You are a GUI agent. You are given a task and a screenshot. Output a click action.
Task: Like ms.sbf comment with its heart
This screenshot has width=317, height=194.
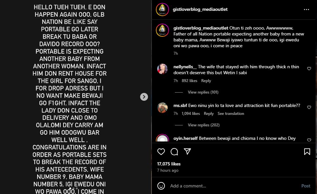309,107
